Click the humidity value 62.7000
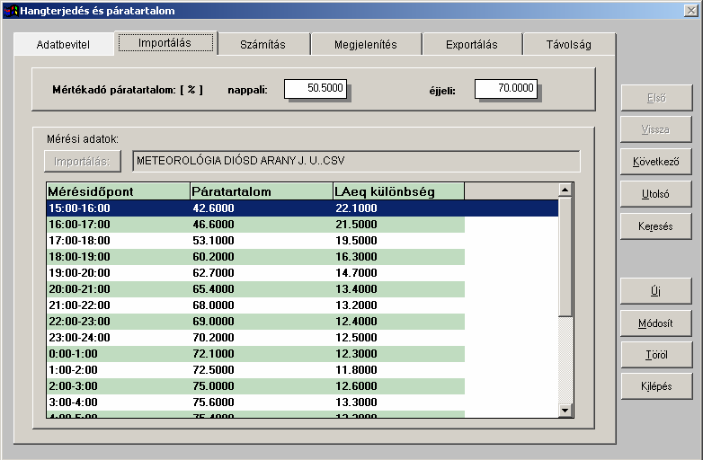 coord(213,273)
